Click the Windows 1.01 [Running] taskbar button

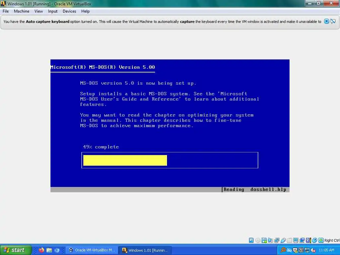point(145,250)
